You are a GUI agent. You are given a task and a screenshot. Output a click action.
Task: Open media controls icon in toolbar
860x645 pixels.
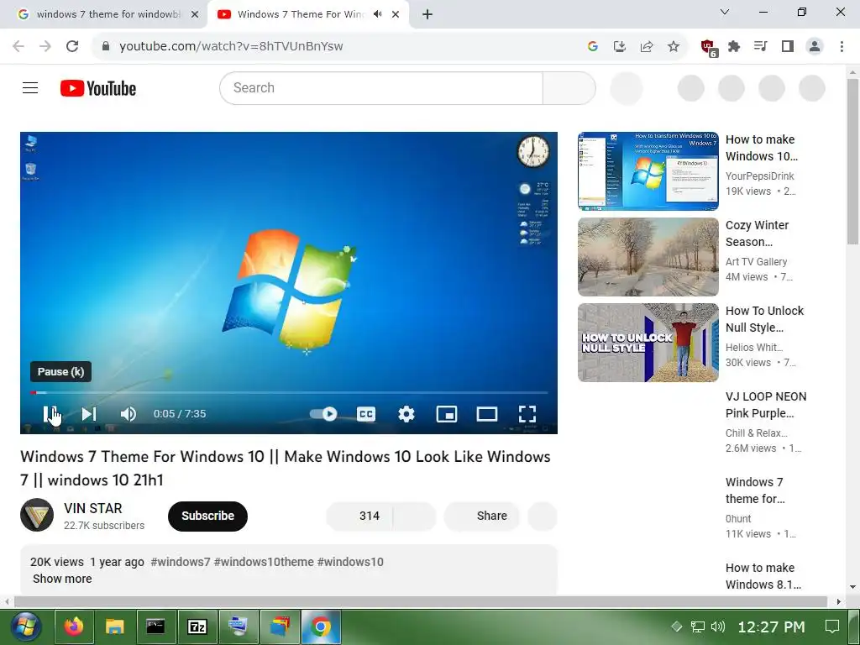[761, 47]
